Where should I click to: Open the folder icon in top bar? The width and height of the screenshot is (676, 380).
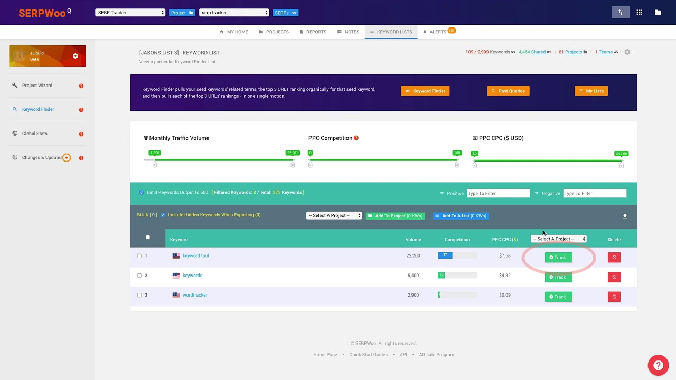658,12
